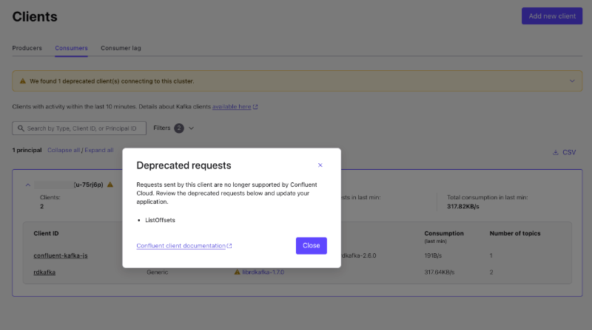Screen dimensions: 592x330
Task: Open the Filters dropdown chevron
Action: (192, 128)
